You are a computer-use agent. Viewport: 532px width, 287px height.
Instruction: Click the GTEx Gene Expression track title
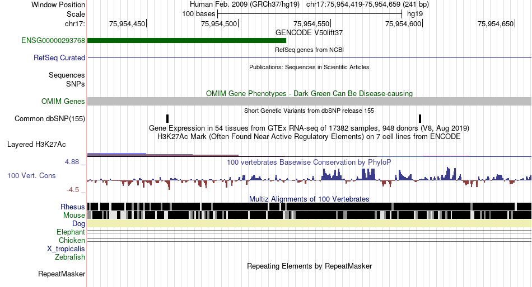309,128
